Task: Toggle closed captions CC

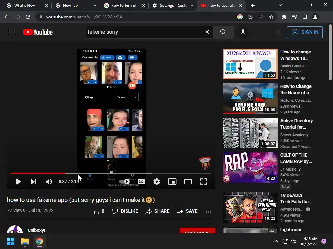Action: [x=141, y=182]
